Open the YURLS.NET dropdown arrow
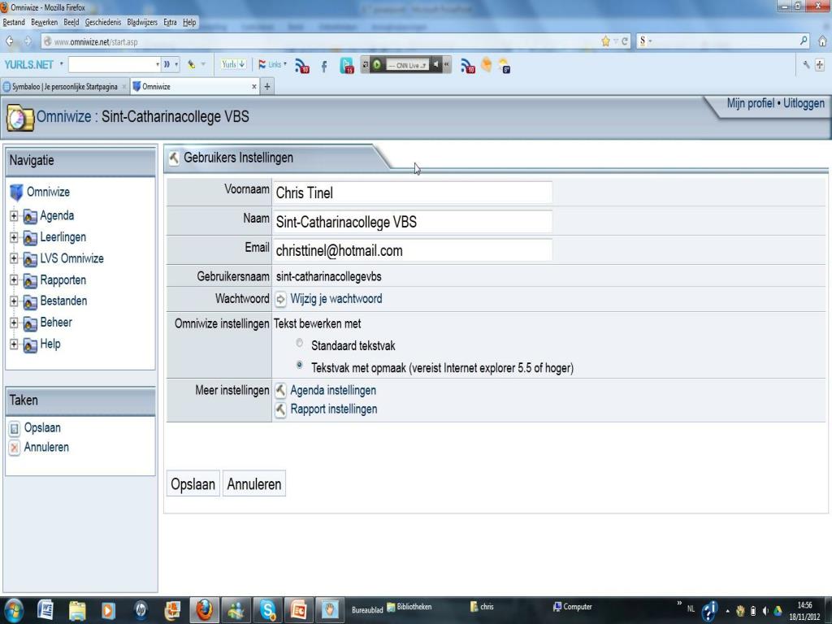This screenshot has width=832, height=624. [61, 64]
